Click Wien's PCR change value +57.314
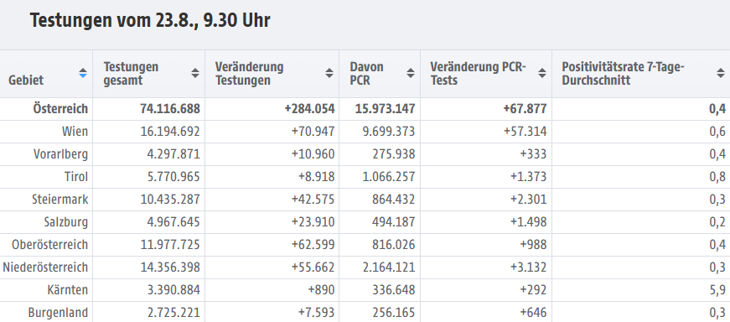The height and width of the screenshot is (322, 730). [x=525, y=132]
